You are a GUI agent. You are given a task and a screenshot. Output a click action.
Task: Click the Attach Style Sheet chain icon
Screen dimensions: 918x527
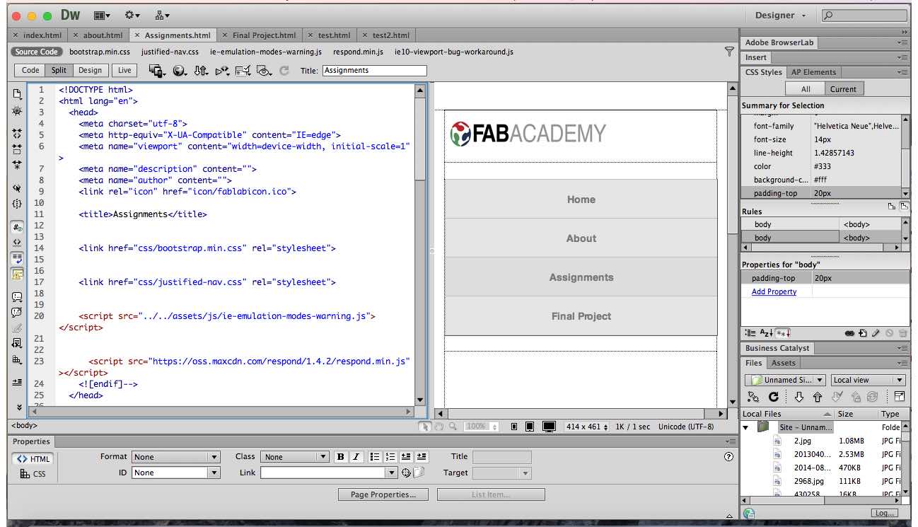click(x=850, y=332)
